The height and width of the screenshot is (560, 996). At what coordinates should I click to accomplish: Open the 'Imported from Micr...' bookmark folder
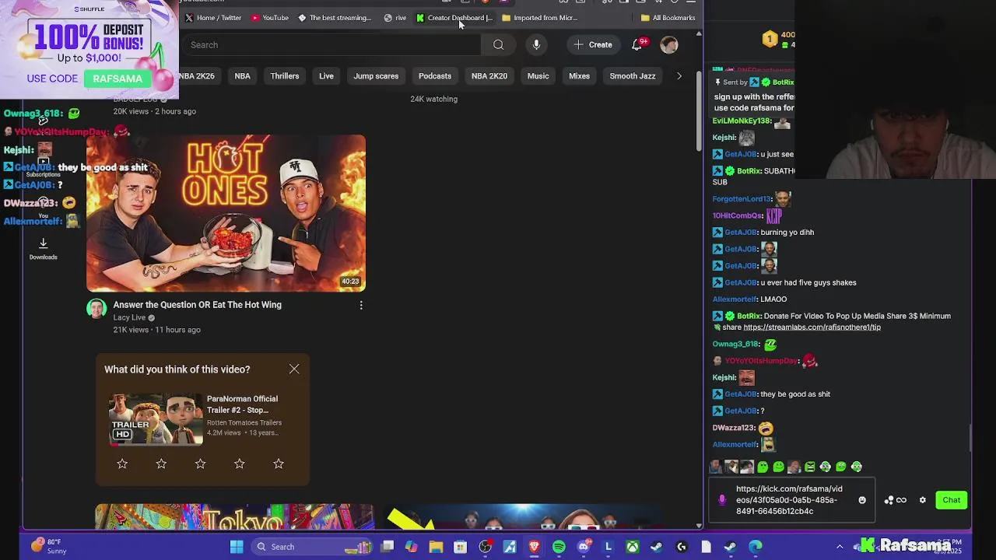539,17
